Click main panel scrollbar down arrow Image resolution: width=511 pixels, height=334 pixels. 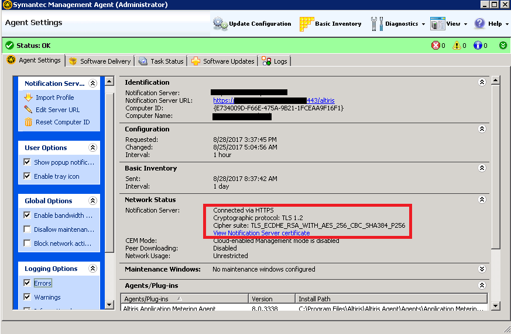[x=495, y=306]
